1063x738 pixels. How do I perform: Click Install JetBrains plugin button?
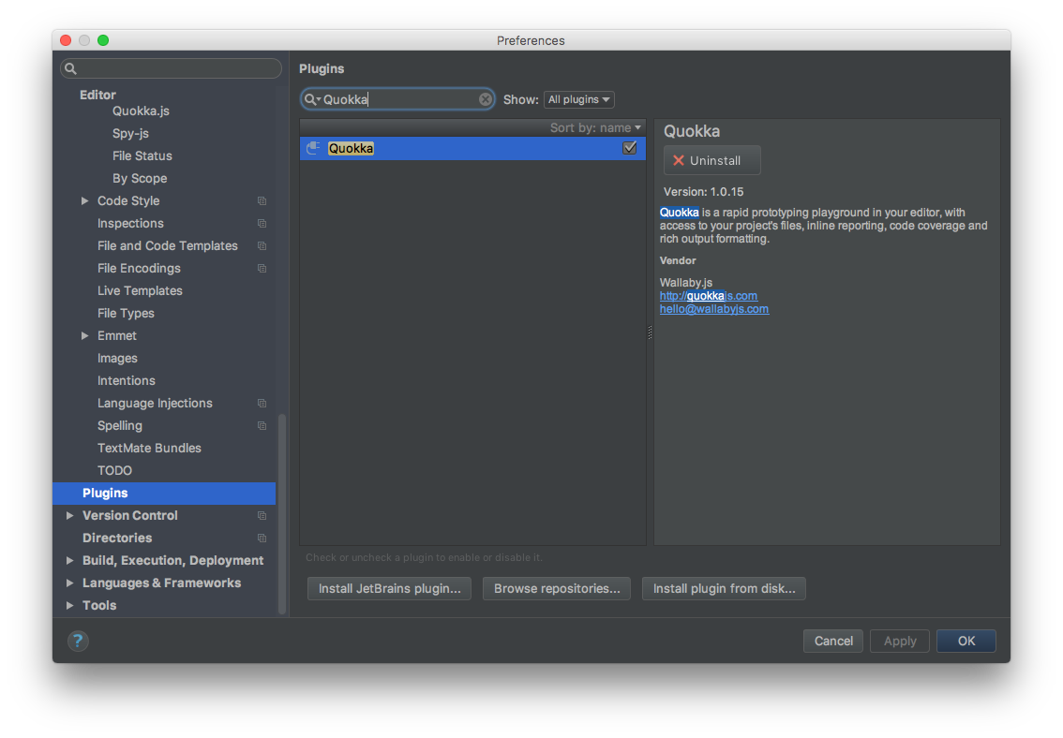[x=389, y=588]
